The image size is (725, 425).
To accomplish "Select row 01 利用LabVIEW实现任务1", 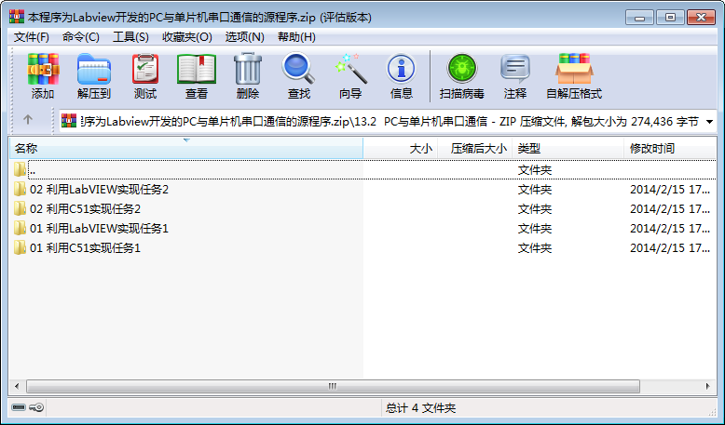I will (x=362, y=228).
